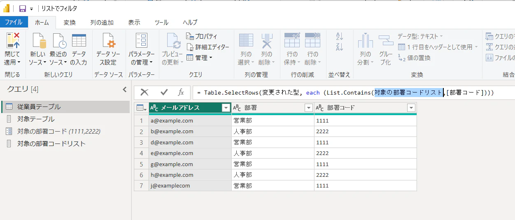The width and height of the screenshot is (515, 220).
Task: Switch to the ホーム ribbon tab
Action: (42, 22)
